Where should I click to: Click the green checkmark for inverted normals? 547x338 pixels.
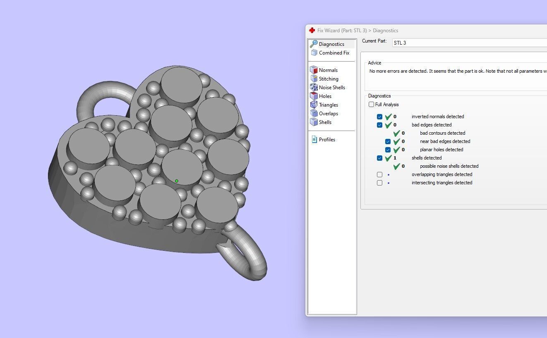pos(388,117)
